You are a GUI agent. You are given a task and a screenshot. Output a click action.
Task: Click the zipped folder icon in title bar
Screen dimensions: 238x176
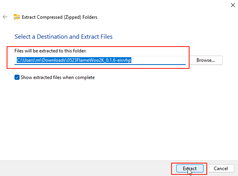[x=17, y=17]
